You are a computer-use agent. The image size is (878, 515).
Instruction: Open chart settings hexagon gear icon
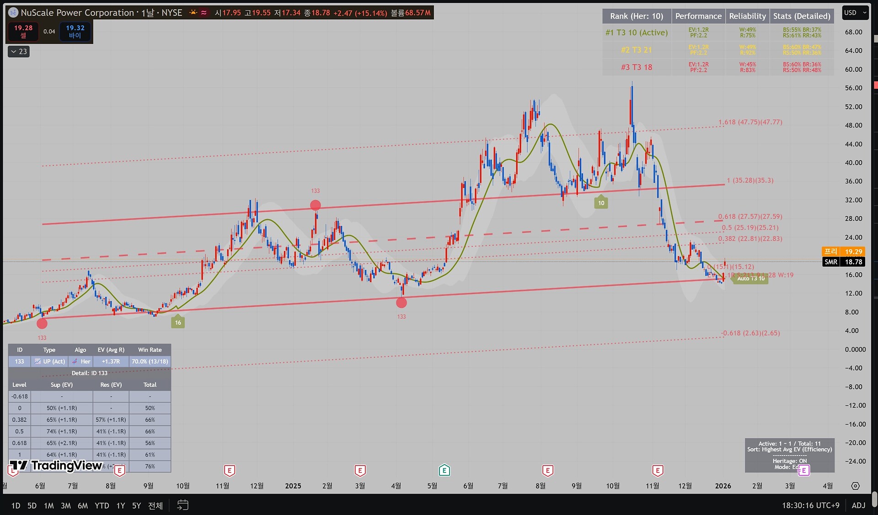(x=856, y=486)
